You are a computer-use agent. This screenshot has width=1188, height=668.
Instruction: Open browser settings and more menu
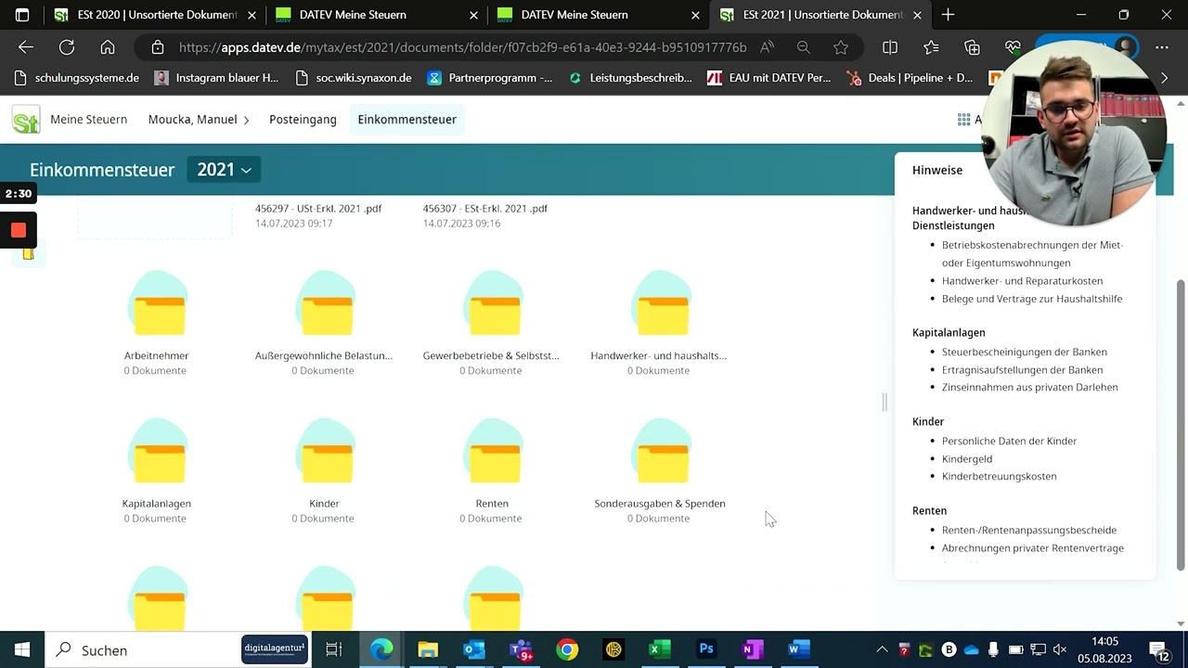[1162, 47]
